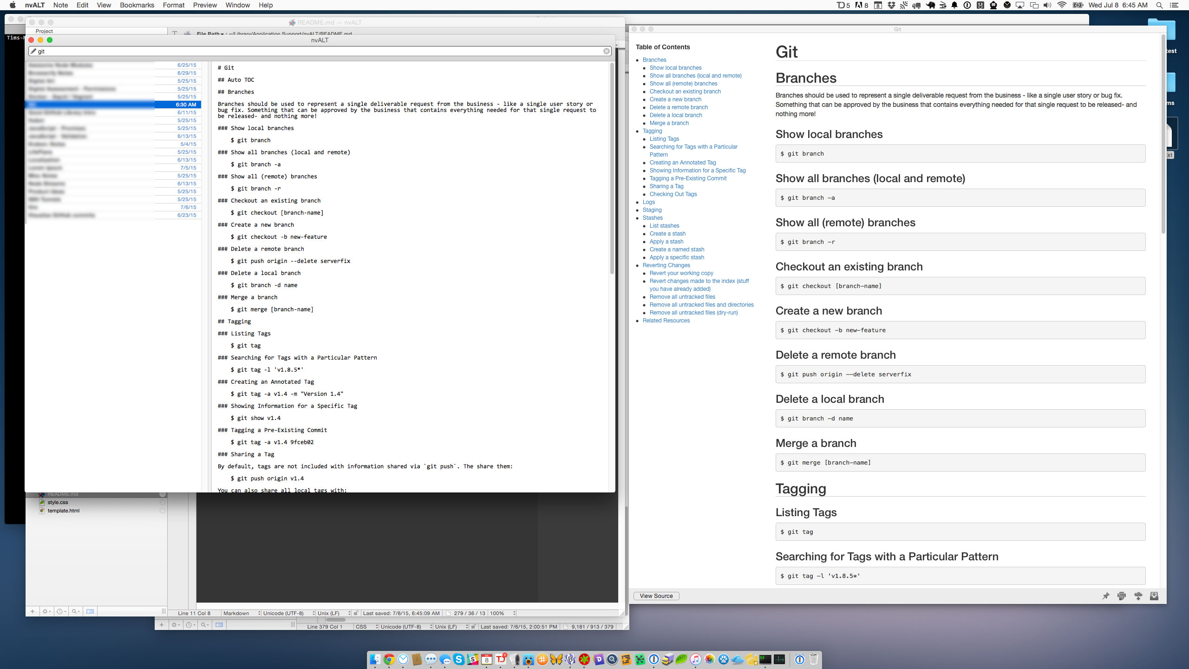Click the save-to-disk icon in preview
Viewport: 1189px width, 669px height.
1154,596
